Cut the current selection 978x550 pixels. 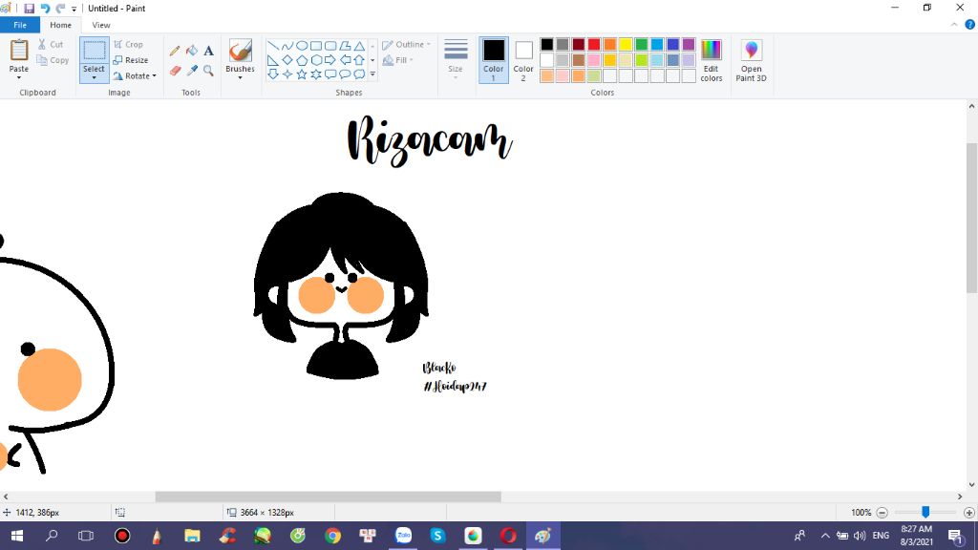[51, 44]
